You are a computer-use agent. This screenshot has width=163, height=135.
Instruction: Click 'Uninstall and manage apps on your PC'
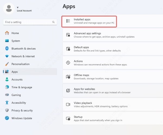point(94,23)
